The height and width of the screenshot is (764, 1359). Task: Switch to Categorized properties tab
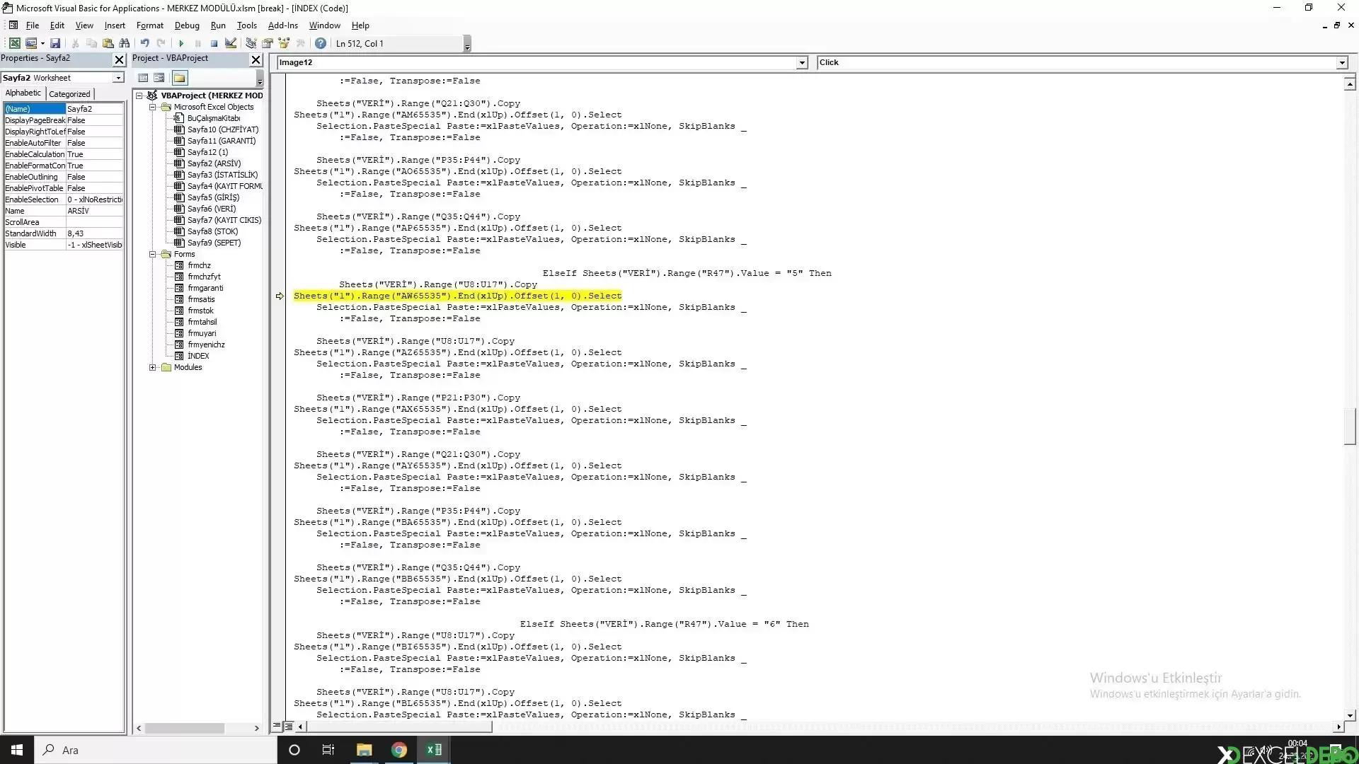69,93
